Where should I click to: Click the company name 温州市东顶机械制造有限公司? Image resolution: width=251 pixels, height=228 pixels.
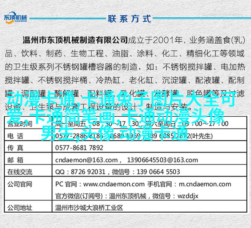pos(75,40)
